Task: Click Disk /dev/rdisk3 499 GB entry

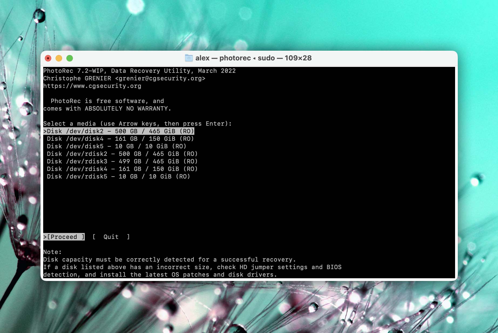Action: 122,162
